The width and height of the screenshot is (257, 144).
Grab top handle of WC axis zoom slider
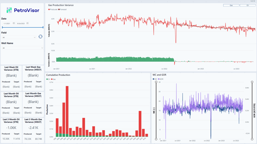(156, 82)
